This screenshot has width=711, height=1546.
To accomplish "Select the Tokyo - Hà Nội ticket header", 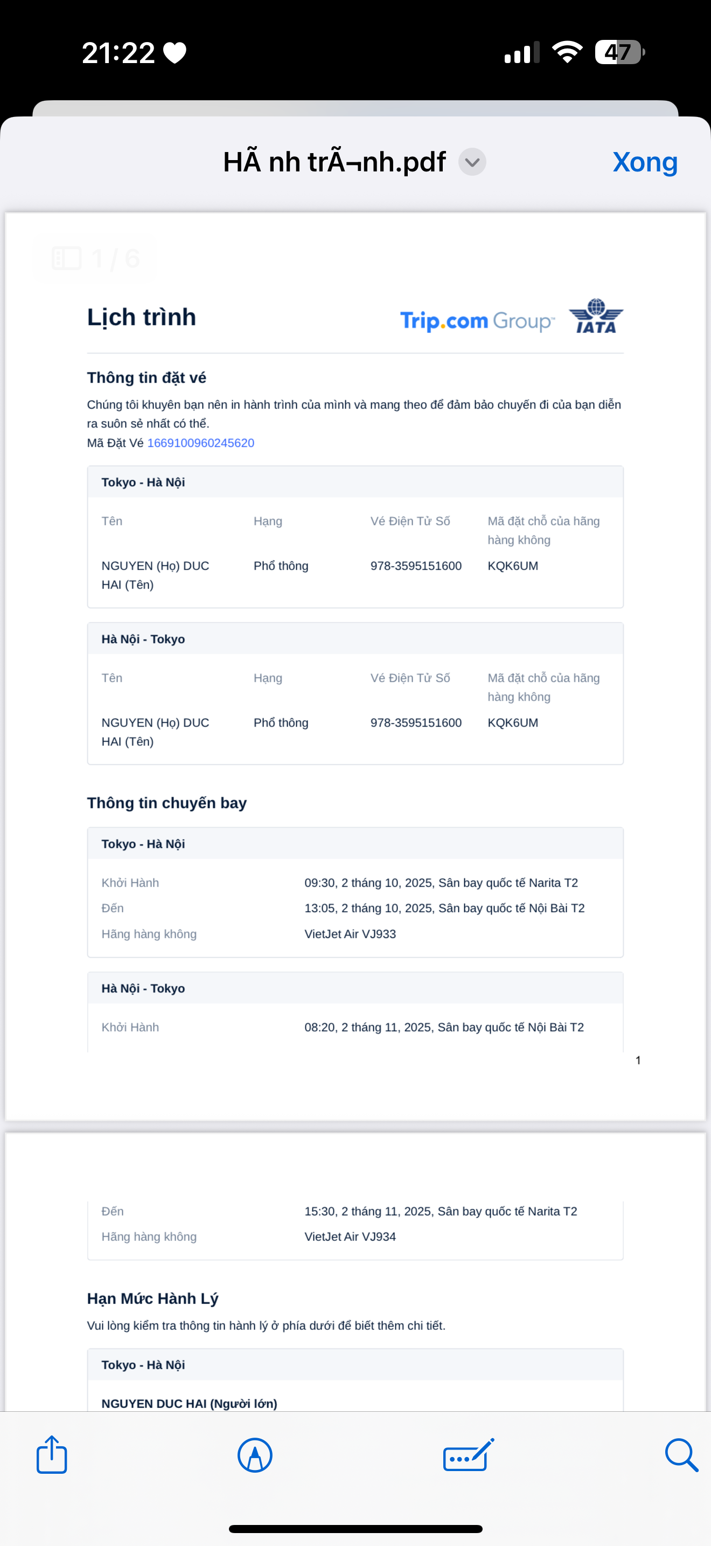I will (x=143, y=482).
